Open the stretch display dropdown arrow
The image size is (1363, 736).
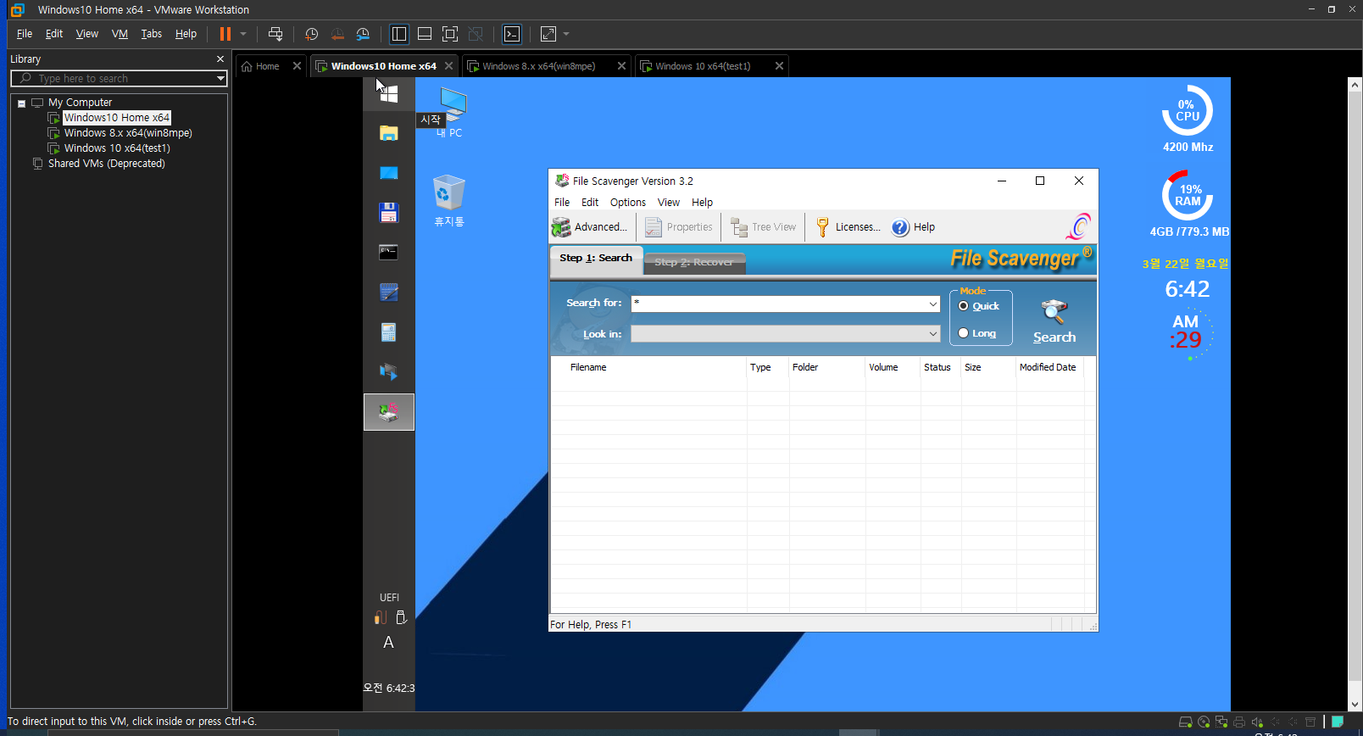point(566,34)
